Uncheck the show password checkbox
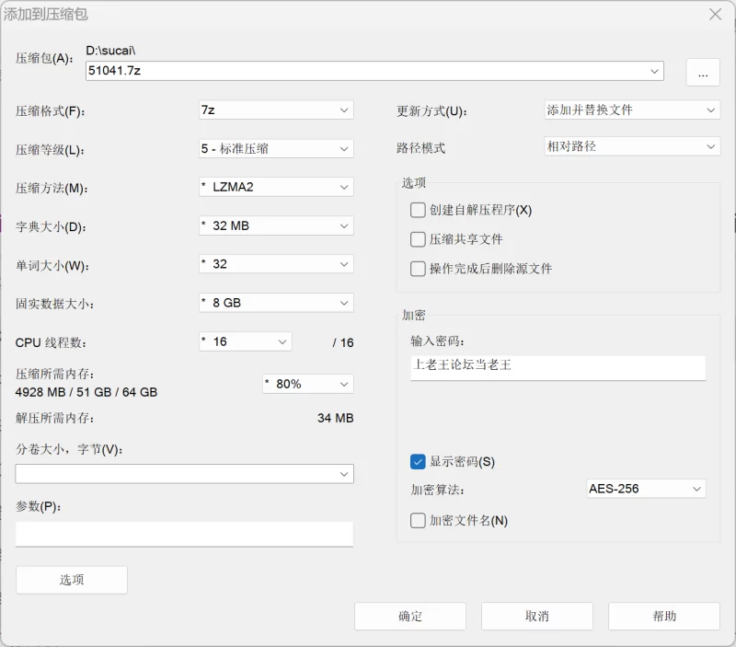Screen dimensions: 736x647 pyautogui.click(x=419, y=462)
